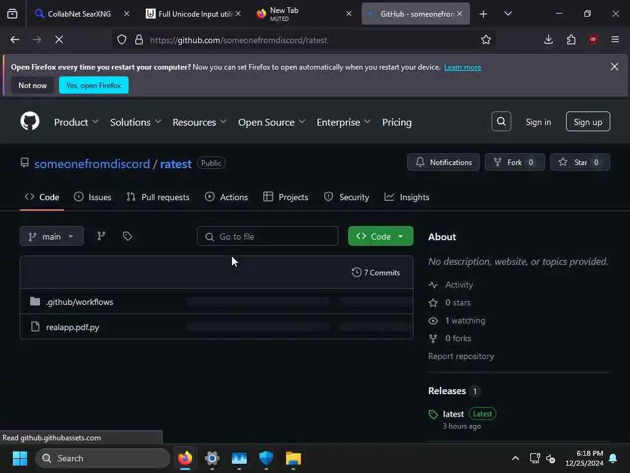Close the Full Unicode Input tab
This screenshot has height=473, width=630.
coord(238,14)
